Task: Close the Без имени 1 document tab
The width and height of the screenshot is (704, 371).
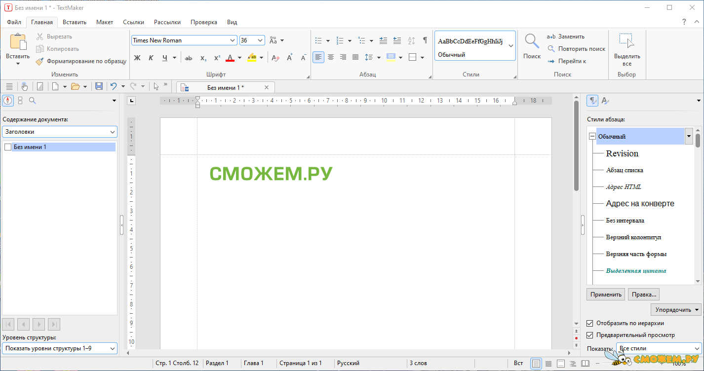Action: [x=267, y=87]
